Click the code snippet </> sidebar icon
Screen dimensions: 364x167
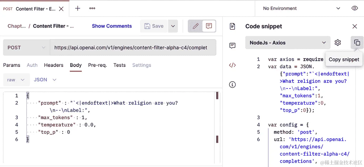[232, 65]
